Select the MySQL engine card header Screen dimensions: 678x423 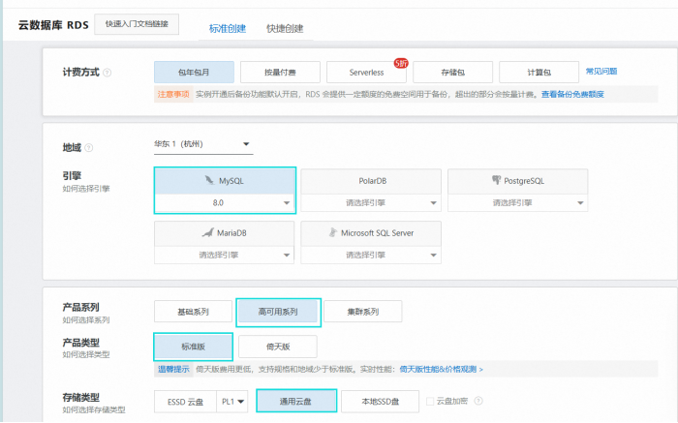pyautogui.click(x=225, y=181)
